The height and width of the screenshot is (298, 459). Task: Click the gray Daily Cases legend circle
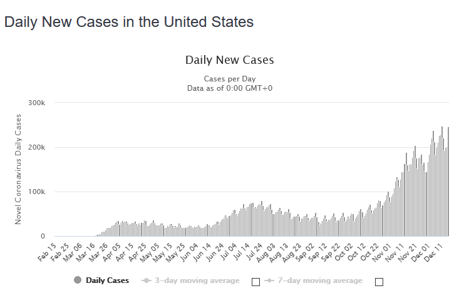coord(78,280)
